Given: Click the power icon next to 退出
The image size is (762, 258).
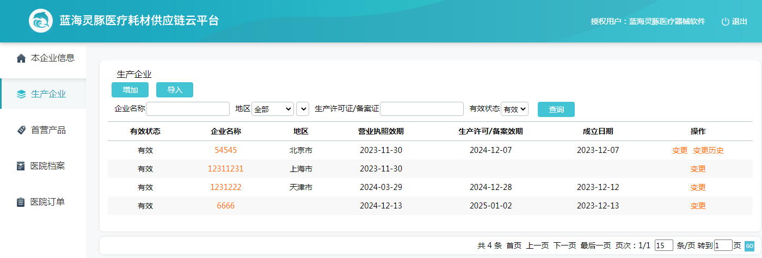Looking at the screenshot, I should 725,22.
